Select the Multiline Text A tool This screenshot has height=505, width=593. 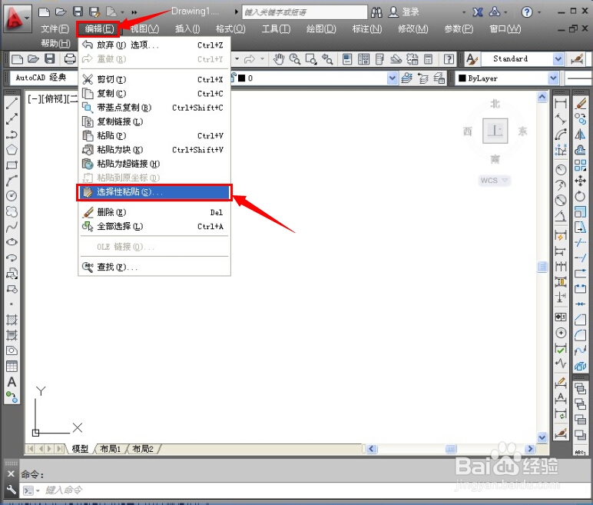point(12,382)
